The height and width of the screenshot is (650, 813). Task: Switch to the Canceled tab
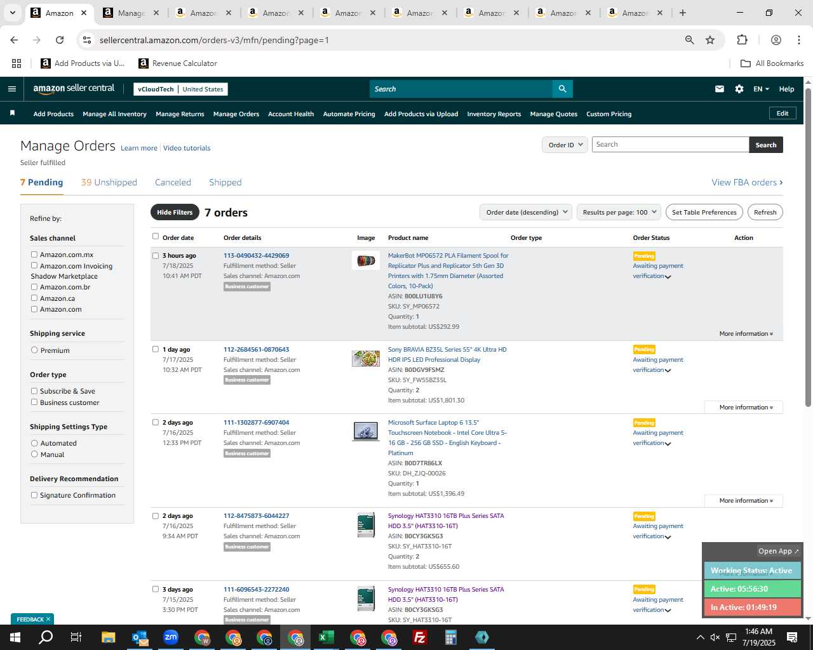173,182
